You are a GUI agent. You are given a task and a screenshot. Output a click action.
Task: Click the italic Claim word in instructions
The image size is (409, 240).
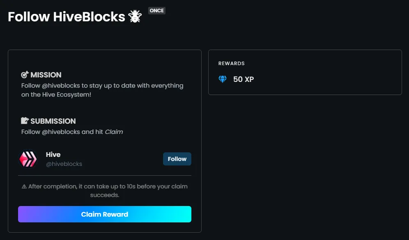[114, 132]
